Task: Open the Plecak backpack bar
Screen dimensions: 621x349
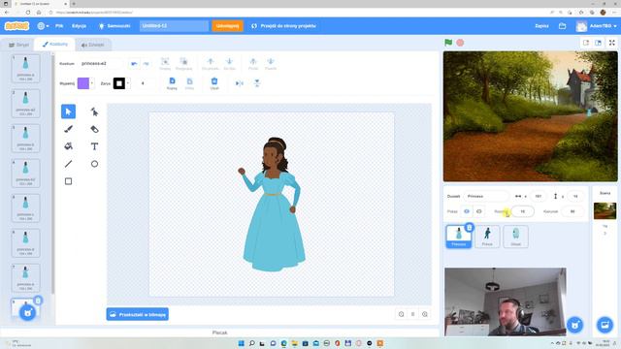Action: pos(220,333)
